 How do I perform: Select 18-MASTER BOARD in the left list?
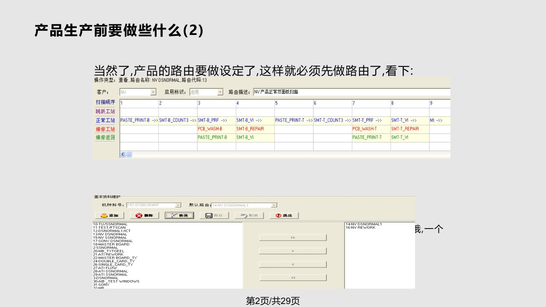coord(111,244)
